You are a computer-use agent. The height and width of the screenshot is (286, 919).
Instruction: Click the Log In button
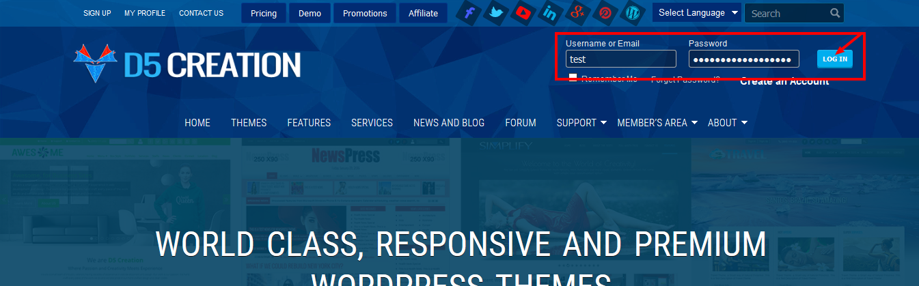835,59
